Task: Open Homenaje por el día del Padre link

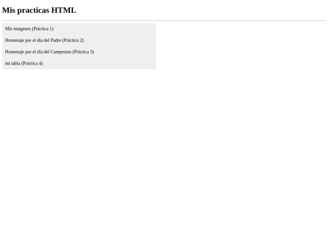Action: coord(44,40)
